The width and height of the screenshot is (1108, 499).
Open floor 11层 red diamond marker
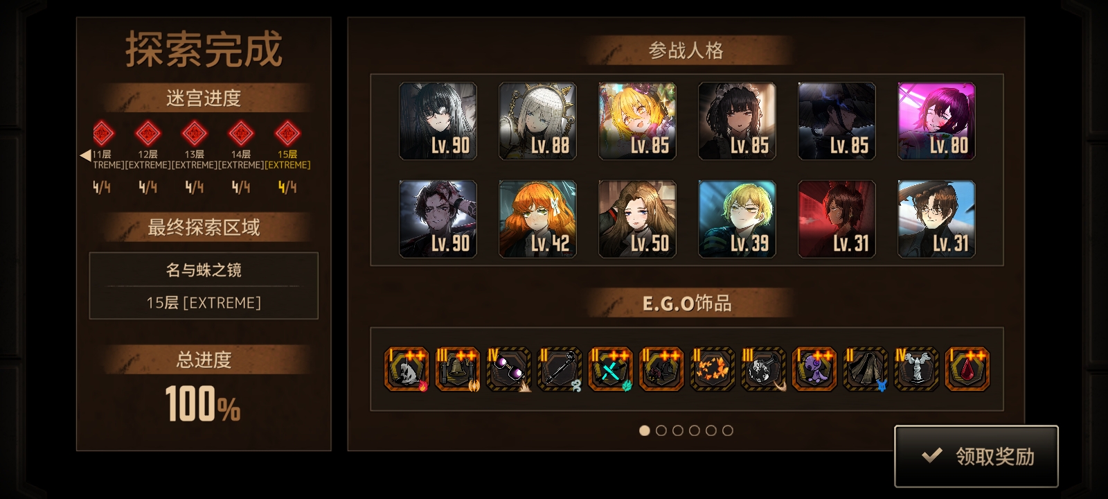[102, 133]
